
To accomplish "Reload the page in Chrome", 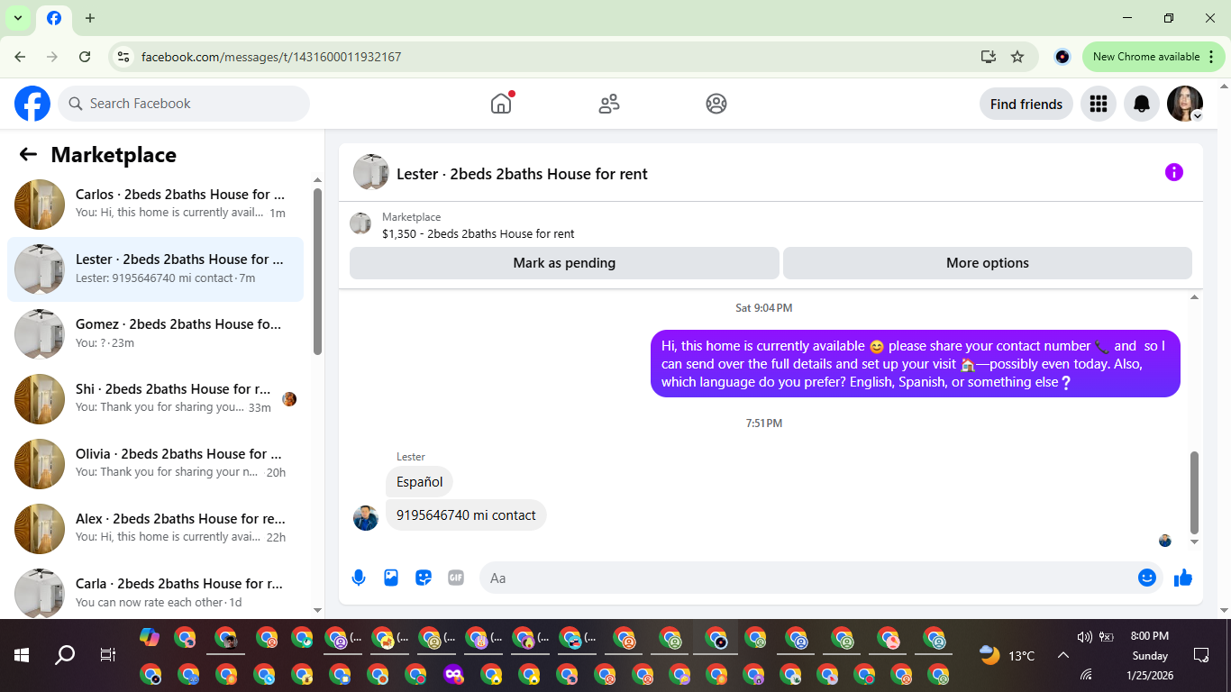I will pos(85,57).
